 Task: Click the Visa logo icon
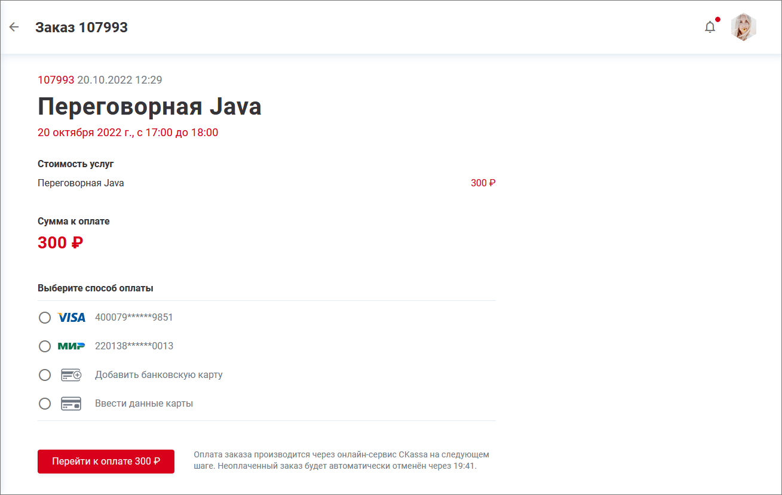click(72, 318)
